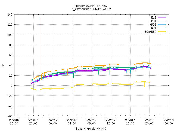
Task: Click the x-axis label '090818 00:00'
Action: click(169, 122)
